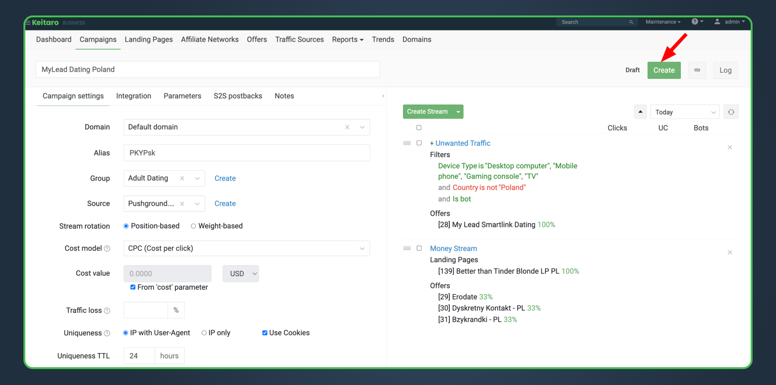Go to Dashboard
Screen dimensions: 776x385
coord(54,40)
